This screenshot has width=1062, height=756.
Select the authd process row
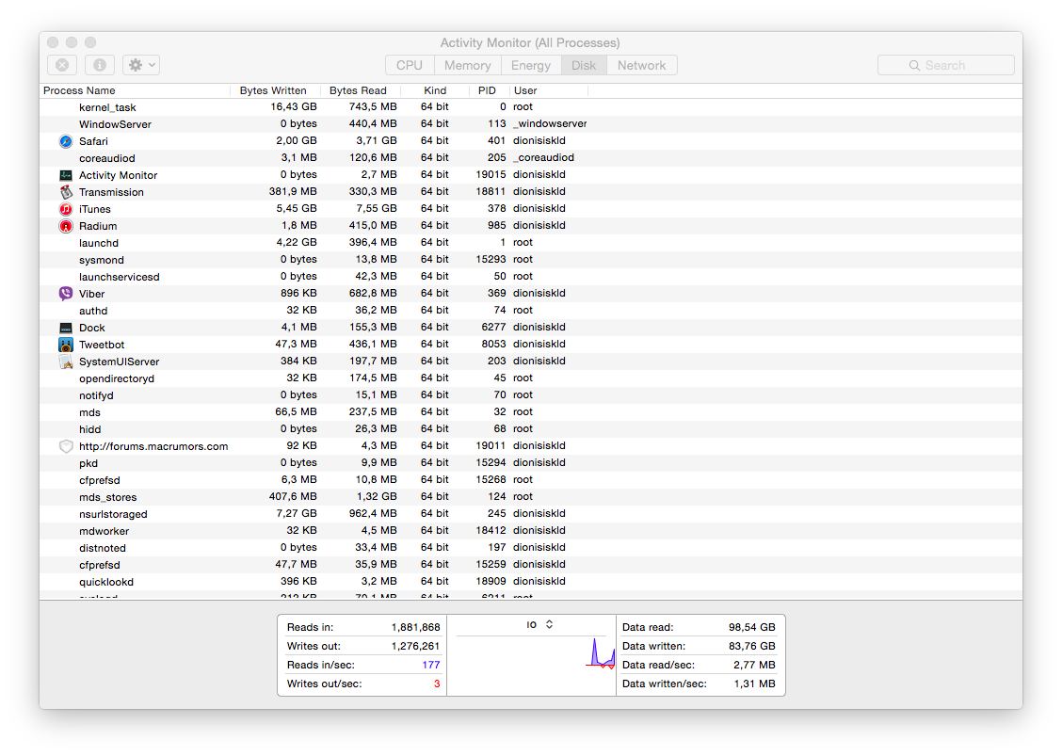pos(531,311)
